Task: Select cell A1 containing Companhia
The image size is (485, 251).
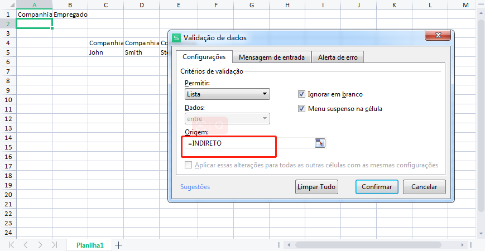Action: [x=35, y=14]
